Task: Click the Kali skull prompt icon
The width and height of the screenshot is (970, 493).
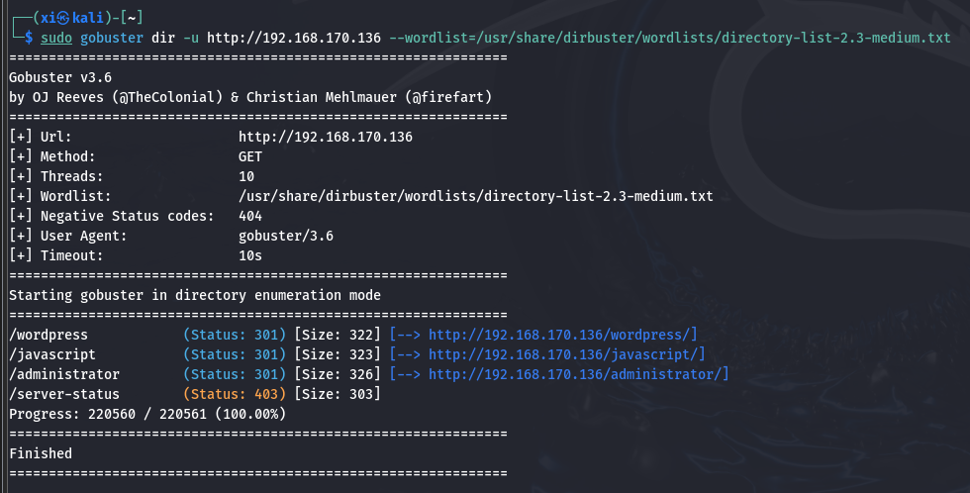Action: (x=63, y=18)
